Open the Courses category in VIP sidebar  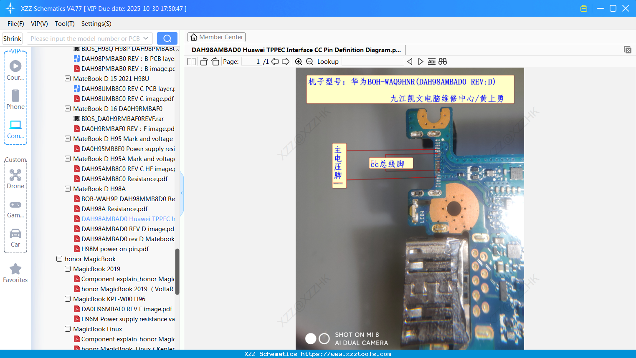15,70
